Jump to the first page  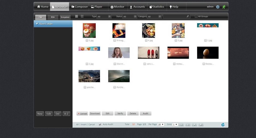coord(181,125)
